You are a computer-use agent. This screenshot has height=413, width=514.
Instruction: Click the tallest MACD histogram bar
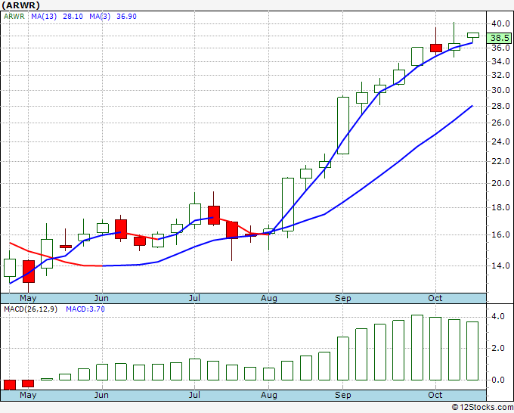coord(417,347)
